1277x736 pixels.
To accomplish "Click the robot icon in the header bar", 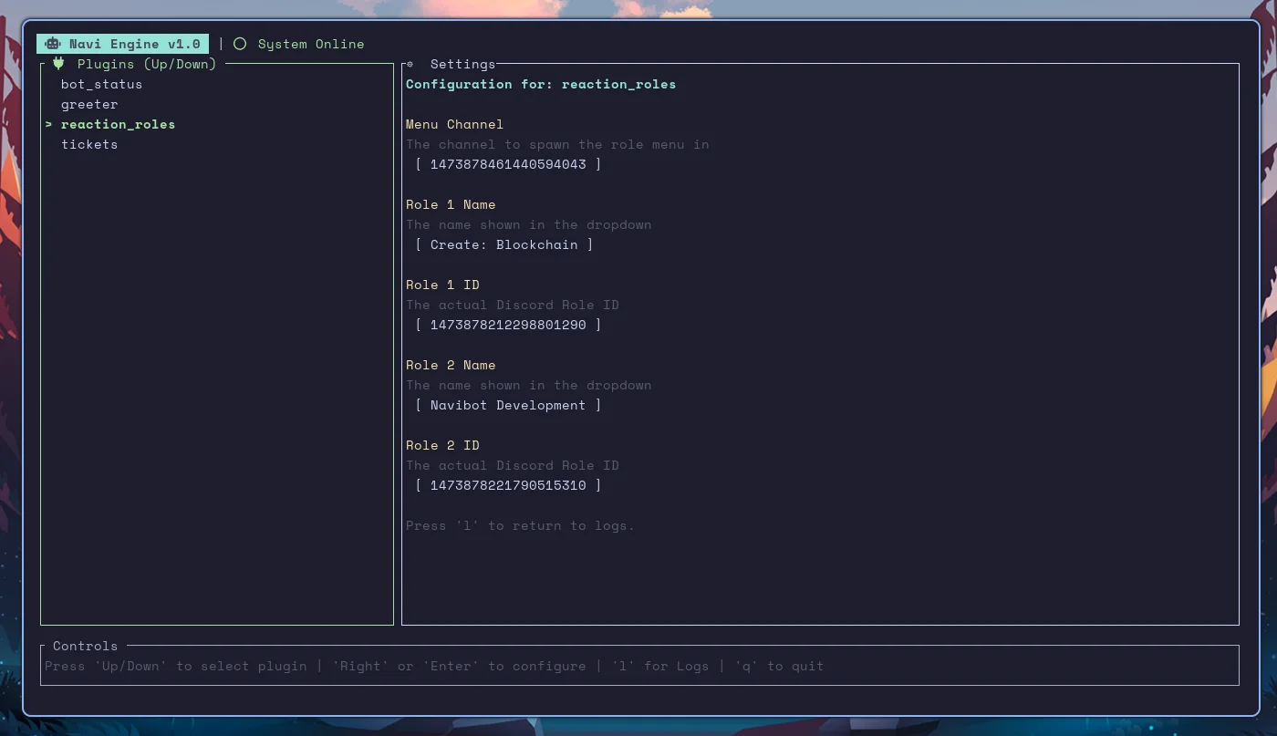I will [x=52, y=43].
